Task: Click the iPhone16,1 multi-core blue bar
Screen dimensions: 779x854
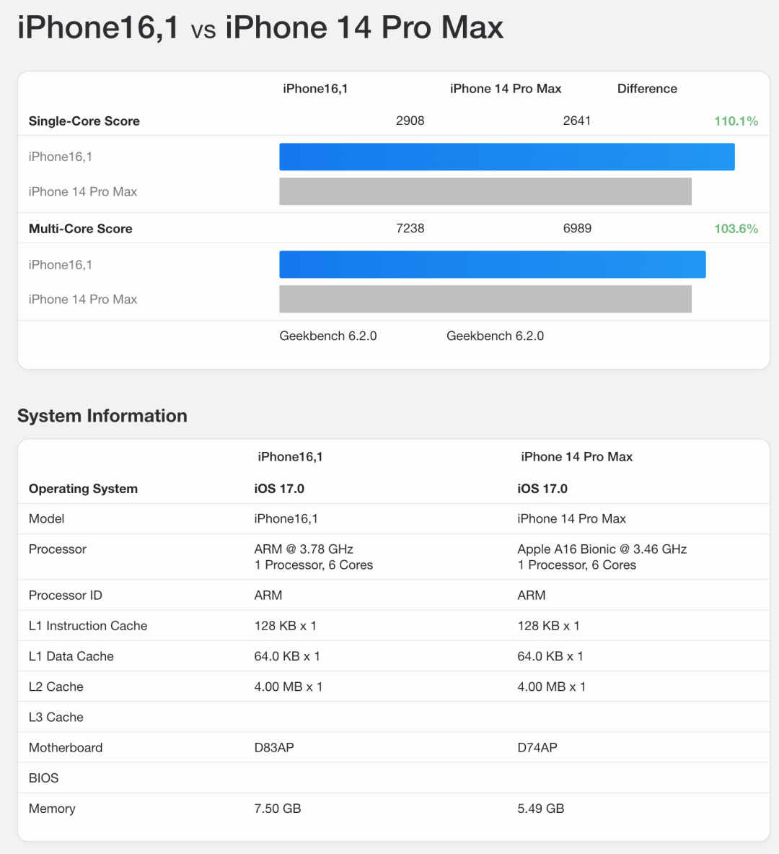Action: [x=492, y=264]
